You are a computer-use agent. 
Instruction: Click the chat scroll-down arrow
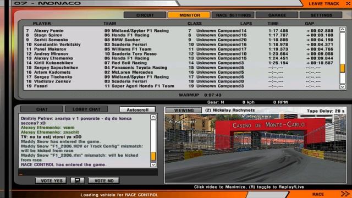153,164
